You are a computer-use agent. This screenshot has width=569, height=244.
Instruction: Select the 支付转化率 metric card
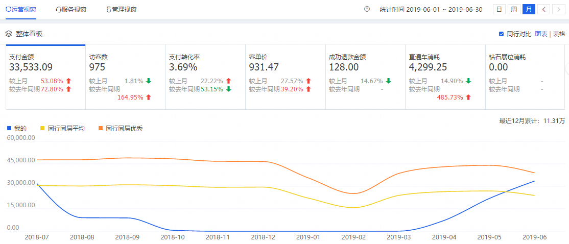[x=205, y=77]
